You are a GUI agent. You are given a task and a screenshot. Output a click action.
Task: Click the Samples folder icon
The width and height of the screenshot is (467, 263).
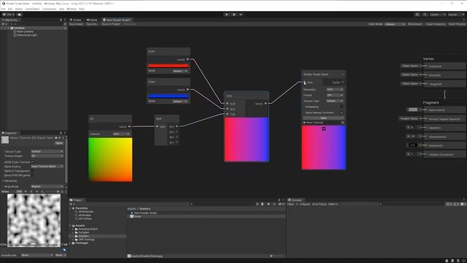coord(77,232)
